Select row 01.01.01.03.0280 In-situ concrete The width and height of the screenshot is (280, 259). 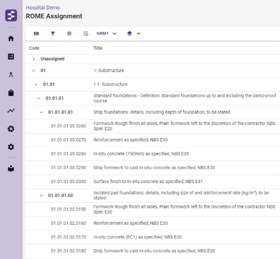[x=153, y=154]
